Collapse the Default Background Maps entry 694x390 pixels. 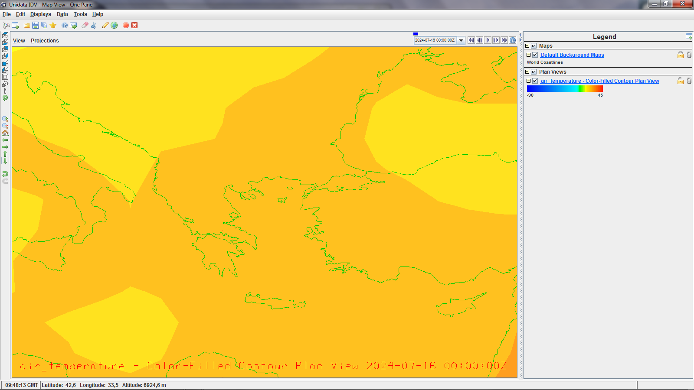[x=529, y=55]
